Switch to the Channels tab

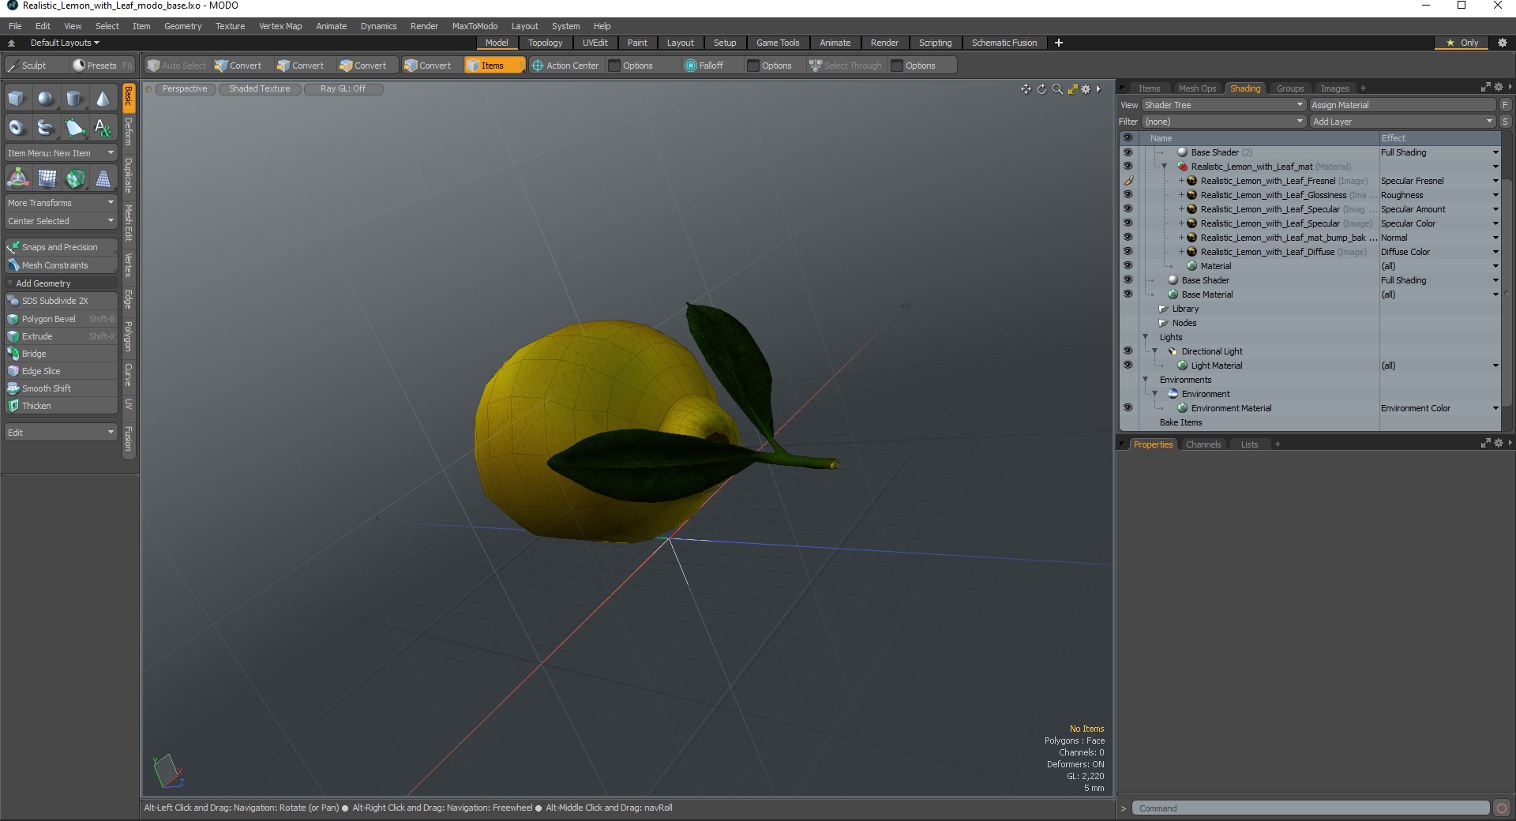(1203, 444)
